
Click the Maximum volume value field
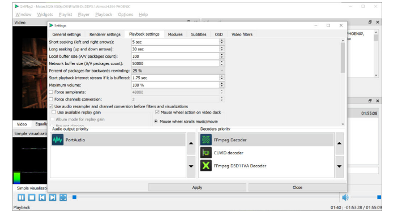(175, 85)
